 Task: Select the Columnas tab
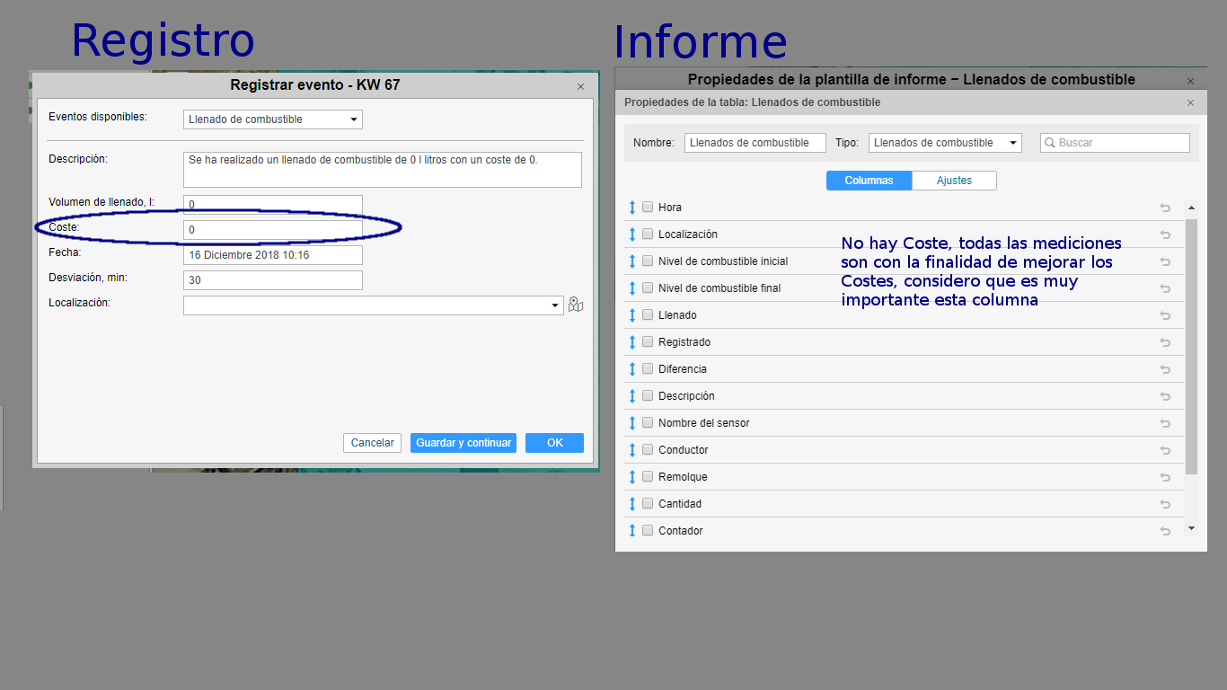[x=869, y=181]
